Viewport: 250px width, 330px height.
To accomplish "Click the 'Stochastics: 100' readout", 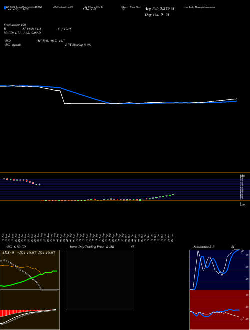I will click(15, 25).
